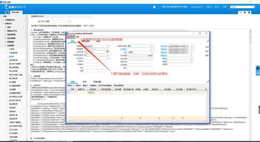Viewport: 260px width, 142px height.
Task: Open the Administrator dropdown menu
Action: pyautogui.click(x=197, y=7)
